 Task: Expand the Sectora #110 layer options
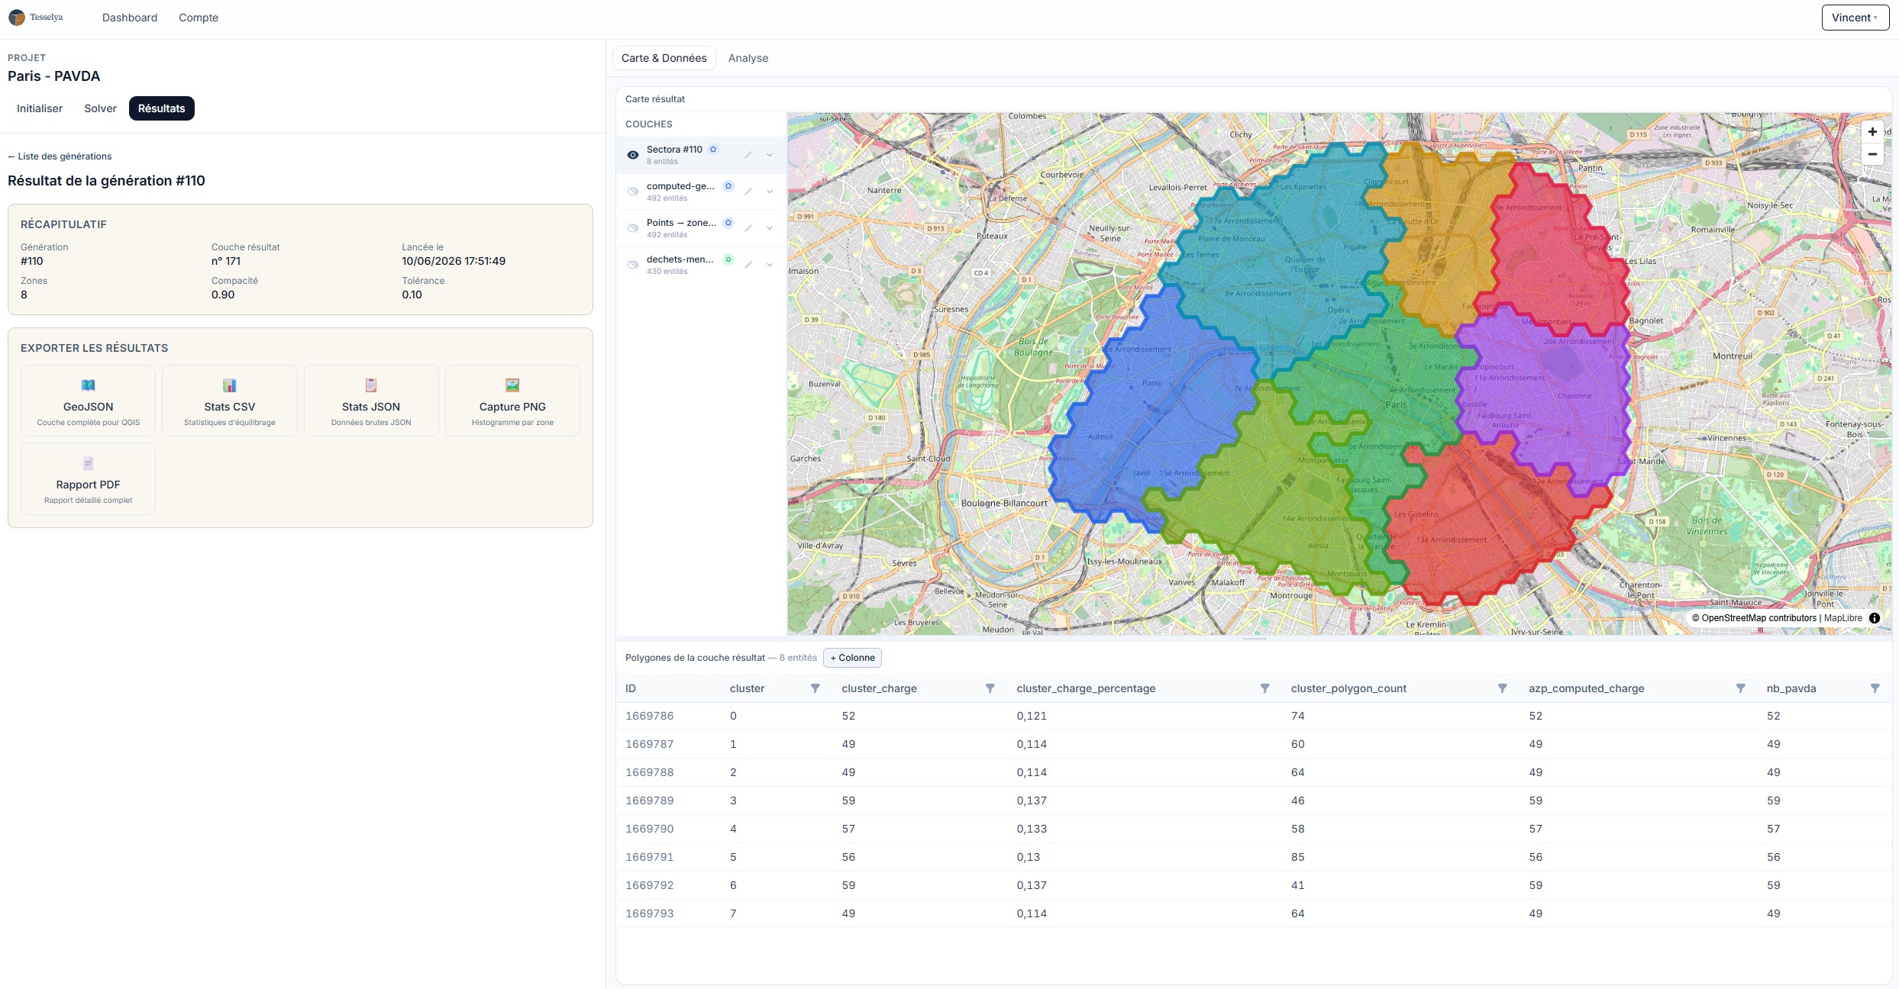point(770,155)
